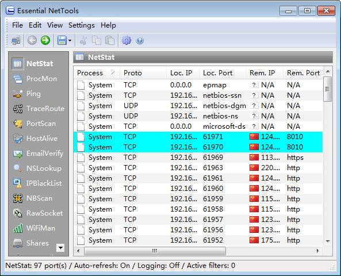Image resolution: width=341 pixels, height=276 pixels.
Task: Click the blue Help question icon
Action: (x=140, y=40)
